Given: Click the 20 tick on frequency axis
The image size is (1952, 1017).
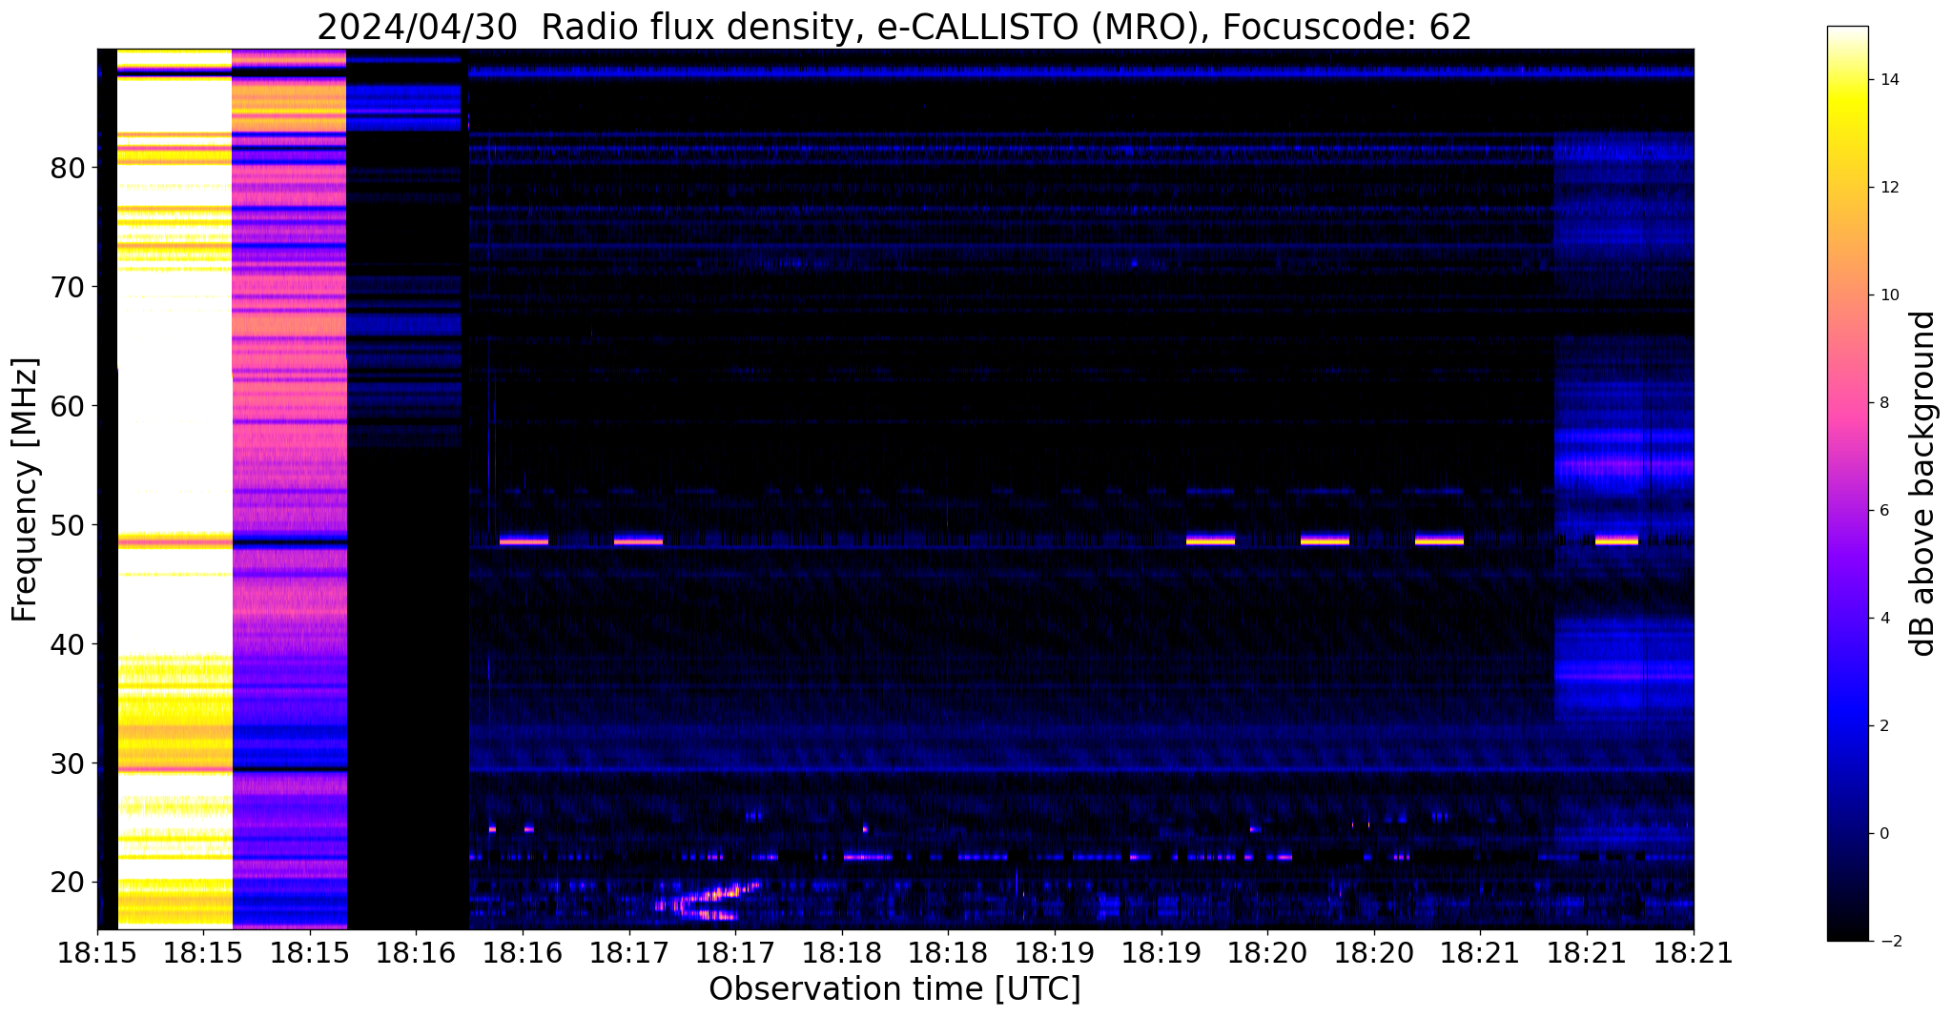Looking at the screenshot, I should point(68,884).
